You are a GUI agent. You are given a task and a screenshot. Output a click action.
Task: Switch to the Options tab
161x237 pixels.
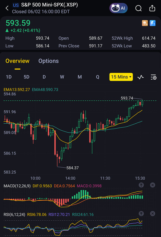click(48, 61)
